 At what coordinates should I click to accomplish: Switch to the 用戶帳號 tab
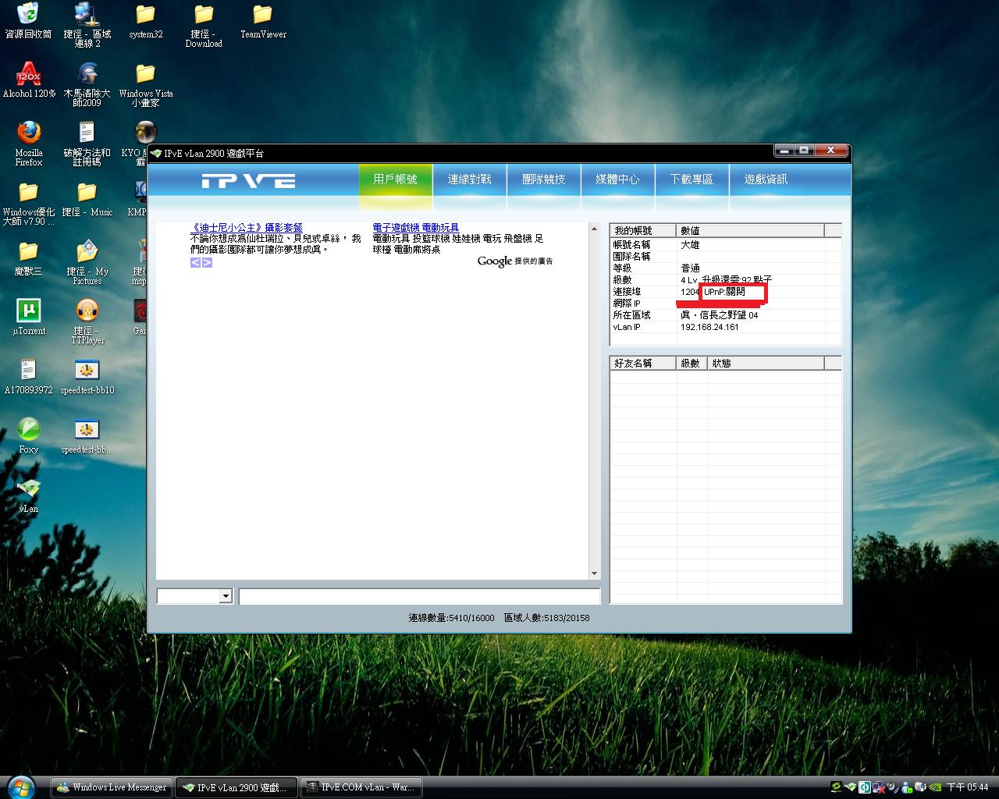pos(395,179)
